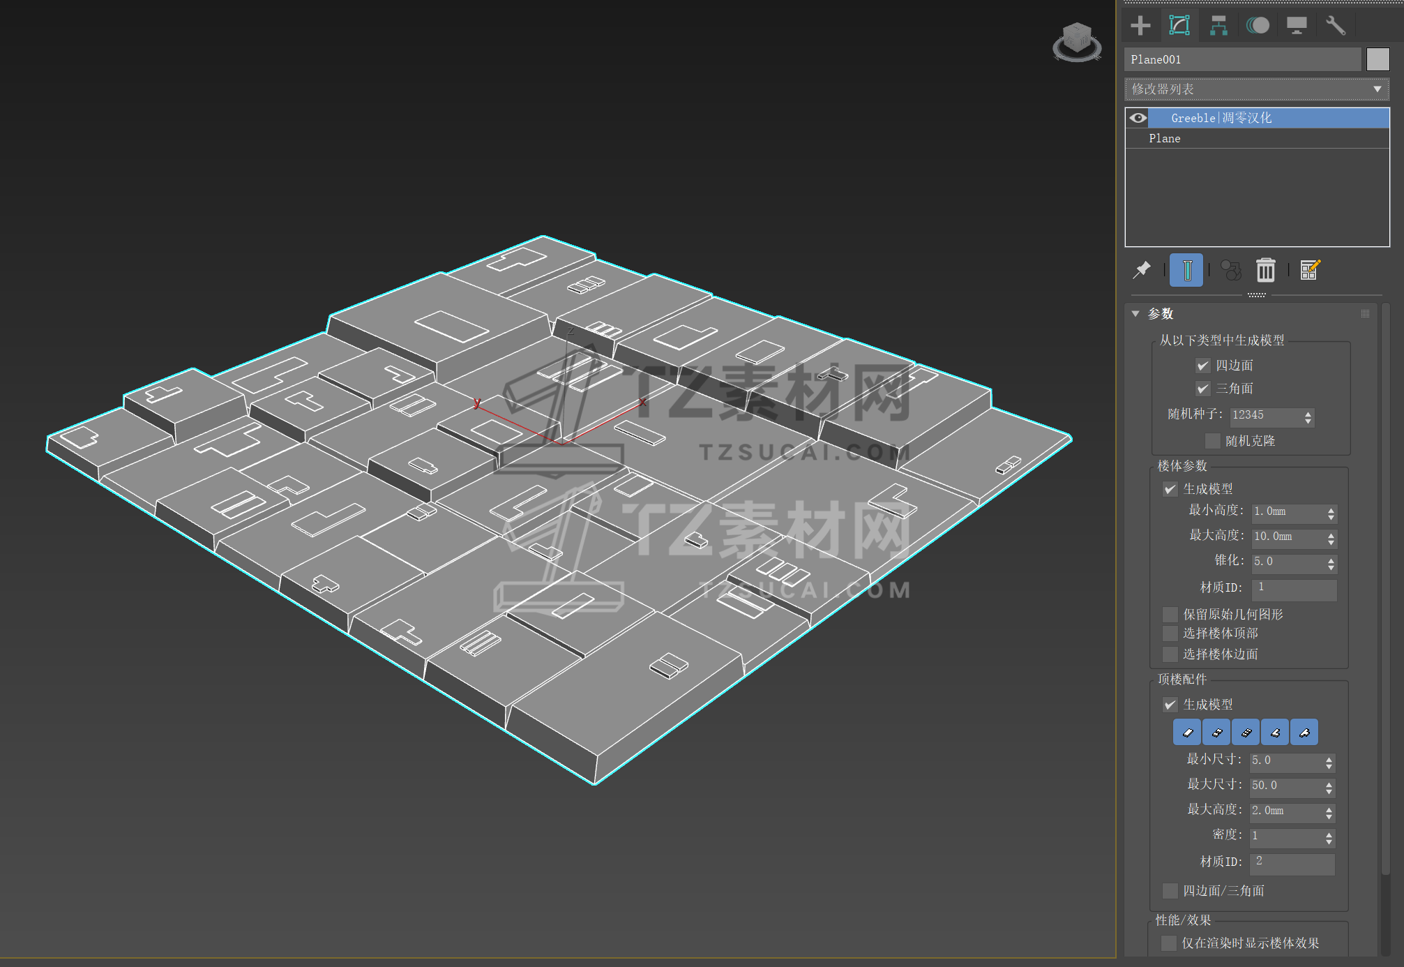Enable the 随机克隆 checkbox
The image size is (1404, 967).
[x=1212, y=441]
